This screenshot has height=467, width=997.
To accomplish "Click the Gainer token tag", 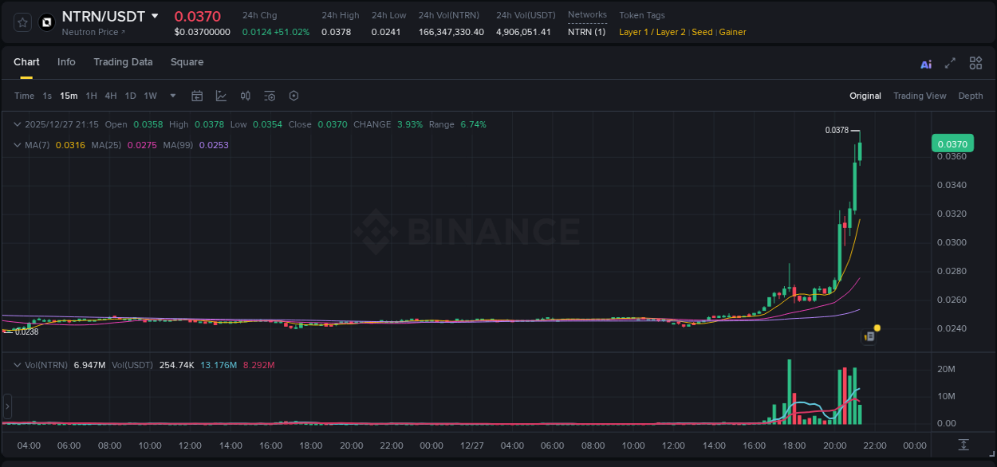I will coord(732,32).
